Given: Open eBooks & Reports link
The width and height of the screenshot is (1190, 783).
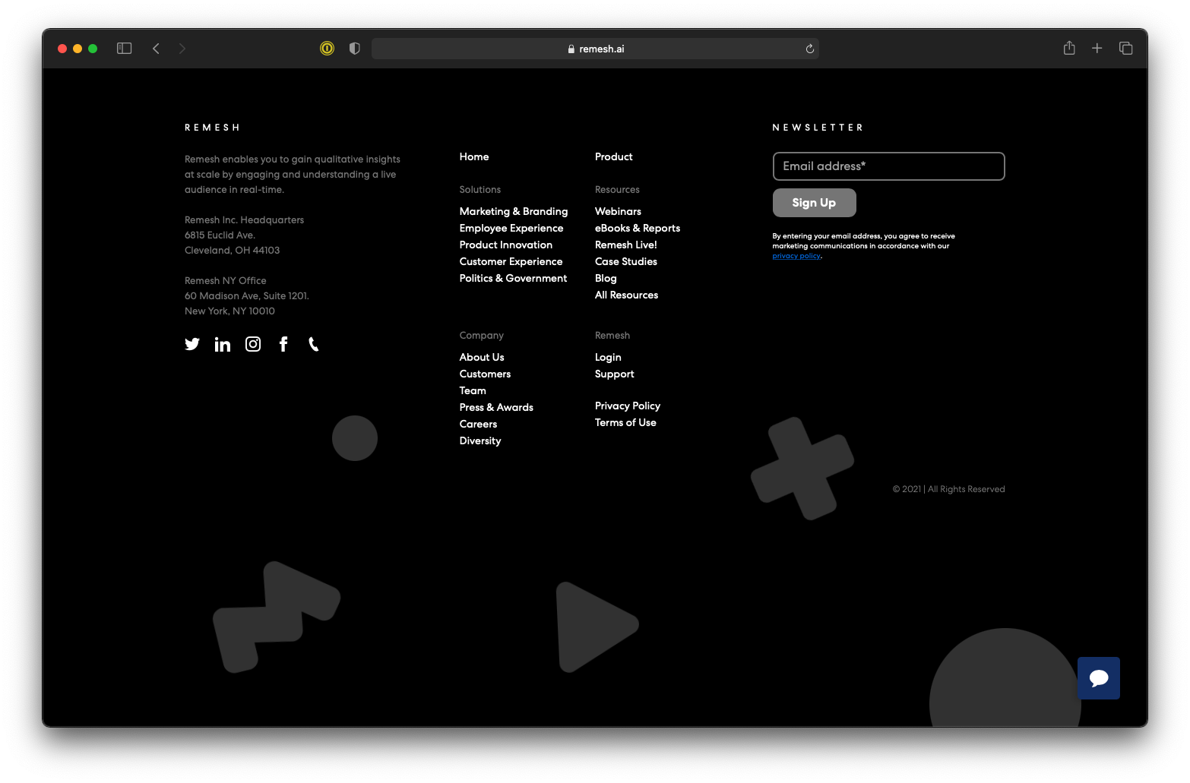Looking at the screenshot, I should tap(638, 229).
